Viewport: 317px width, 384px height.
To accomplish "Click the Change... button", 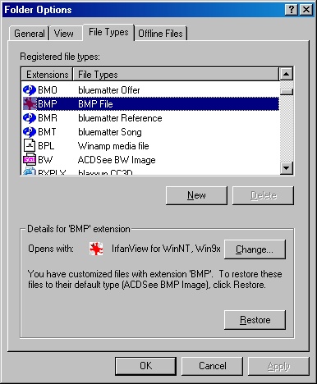I will [255, 249].
